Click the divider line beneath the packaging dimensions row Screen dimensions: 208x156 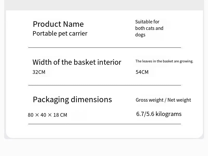(105, 124)
